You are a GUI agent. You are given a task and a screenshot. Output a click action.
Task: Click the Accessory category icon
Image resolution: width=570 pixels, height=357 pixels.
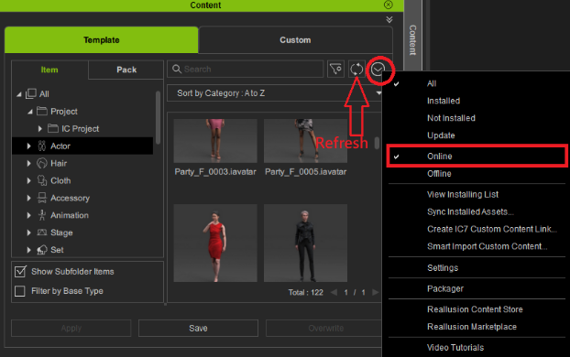click(42, 198)
